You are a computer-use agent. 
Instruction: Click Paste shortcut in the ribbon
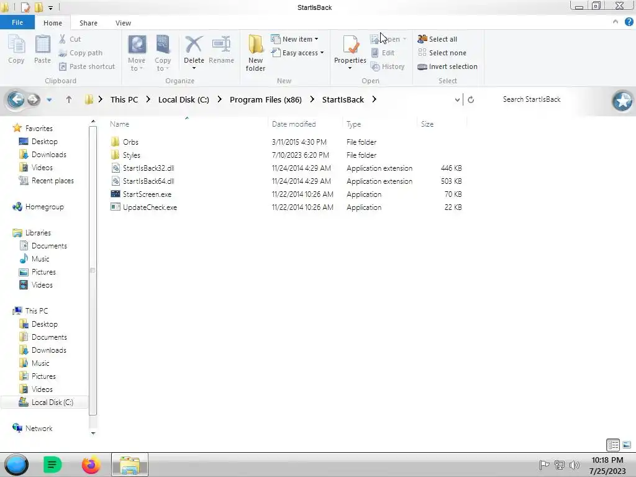pyautogui.click(x=87, y=66)
